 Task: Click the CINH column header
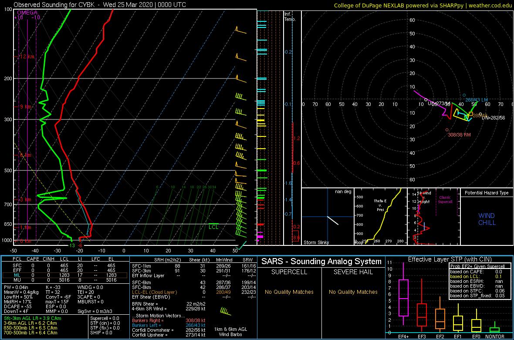click(49, 259)
